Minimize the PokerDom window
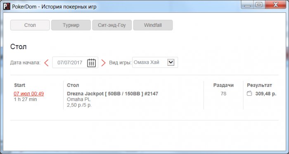The image size is (289, 154). [x=248, y=5]
